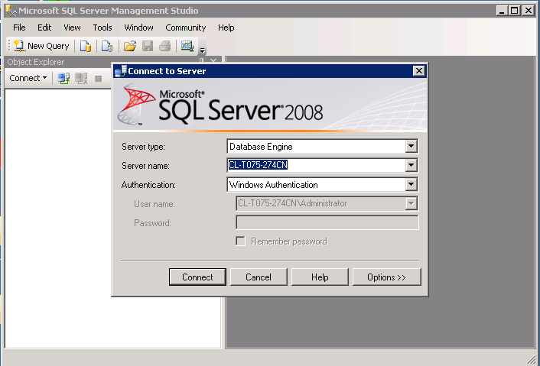The height and width of the screenshot is (366, 540).
Task: Click the Activity Monitor chart icon
Action: (187, 46)
